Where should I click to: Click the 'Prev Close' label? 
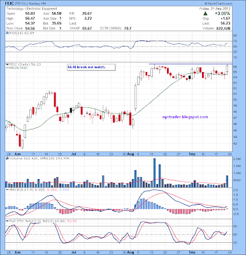14,28
